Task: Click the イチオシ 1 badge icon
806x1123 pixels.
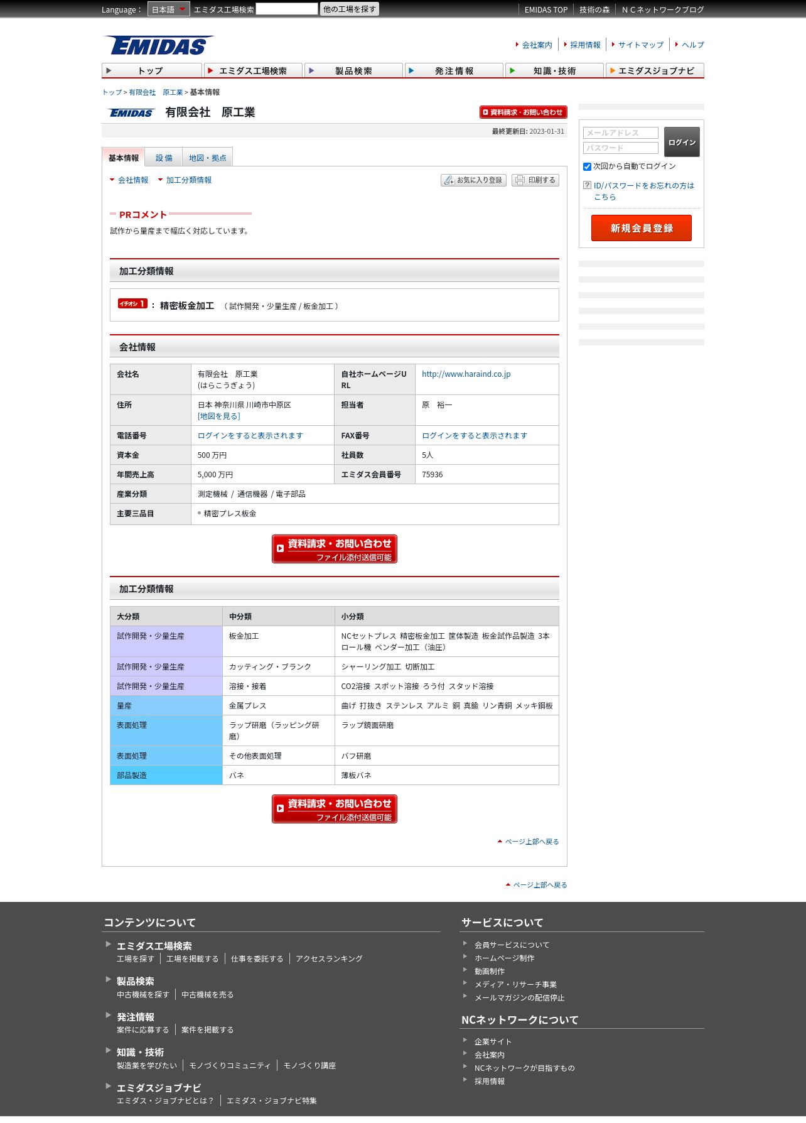Action: [132, 304]
